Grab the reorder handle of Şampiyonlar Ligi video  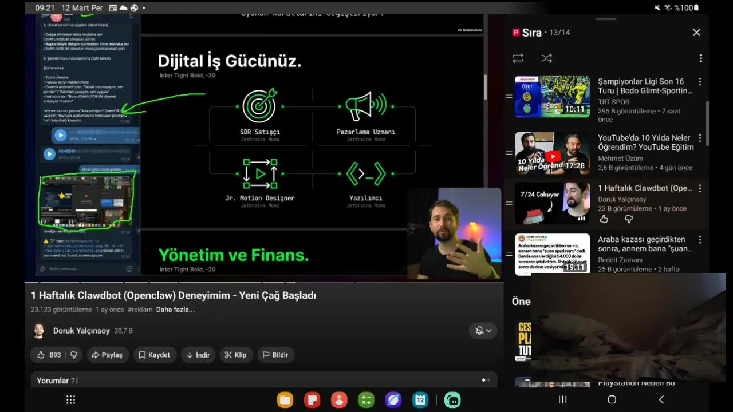pyautogui.click(x=509, y=96)
